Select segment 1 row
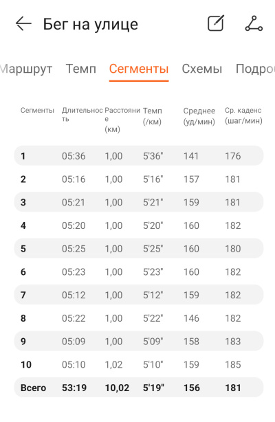This screenshot has width=275, height=422. click(139, 156)
